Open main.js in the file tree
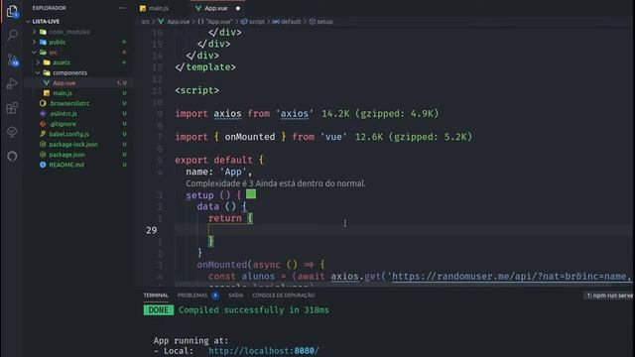 point(63,93)
